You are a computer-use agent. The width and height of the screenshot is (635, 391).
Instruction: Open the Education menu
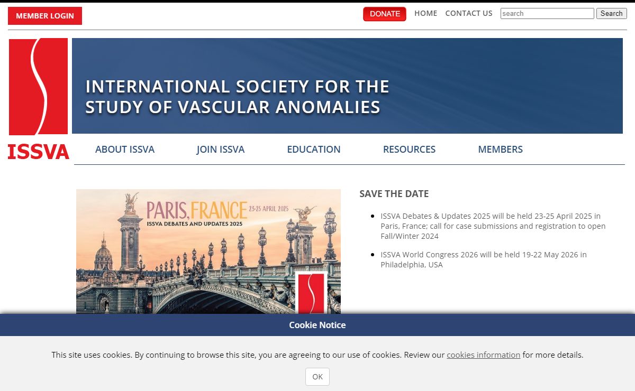click(x=314, y=150)
